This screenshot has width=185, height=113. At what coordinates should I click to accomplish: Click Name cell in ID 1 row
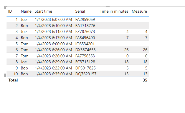(24, 19)
